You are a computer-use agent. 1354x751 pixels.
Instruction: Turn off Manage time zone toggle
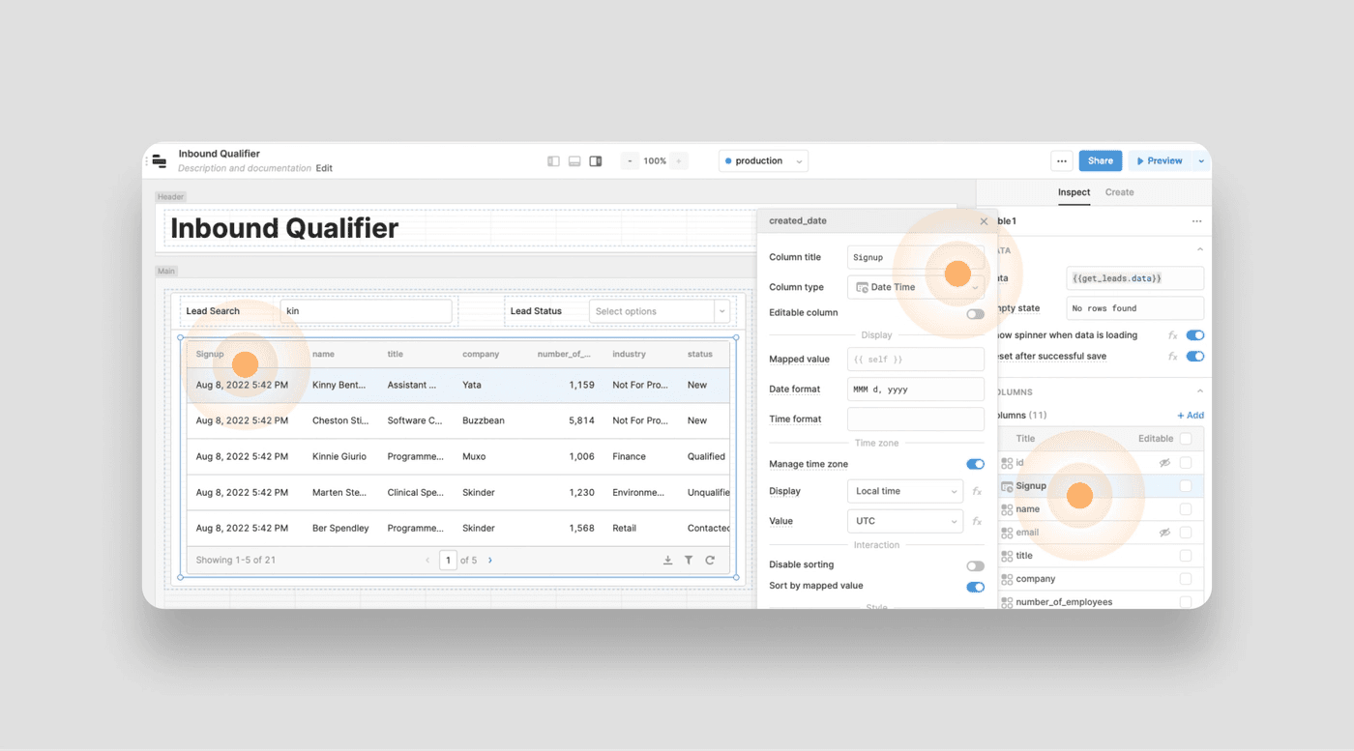click(975, 465)
